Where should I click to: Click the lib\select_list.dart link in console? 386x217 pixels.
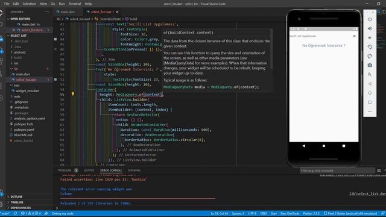367,193
